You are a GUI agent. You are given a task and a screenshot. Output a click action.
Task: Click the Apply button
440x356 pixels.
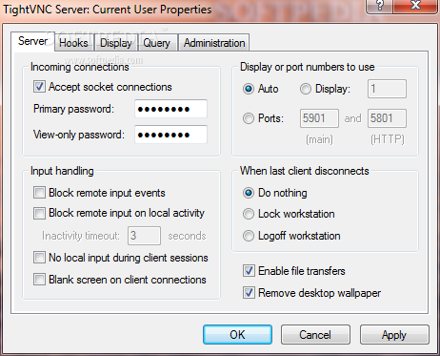(394, 335)
